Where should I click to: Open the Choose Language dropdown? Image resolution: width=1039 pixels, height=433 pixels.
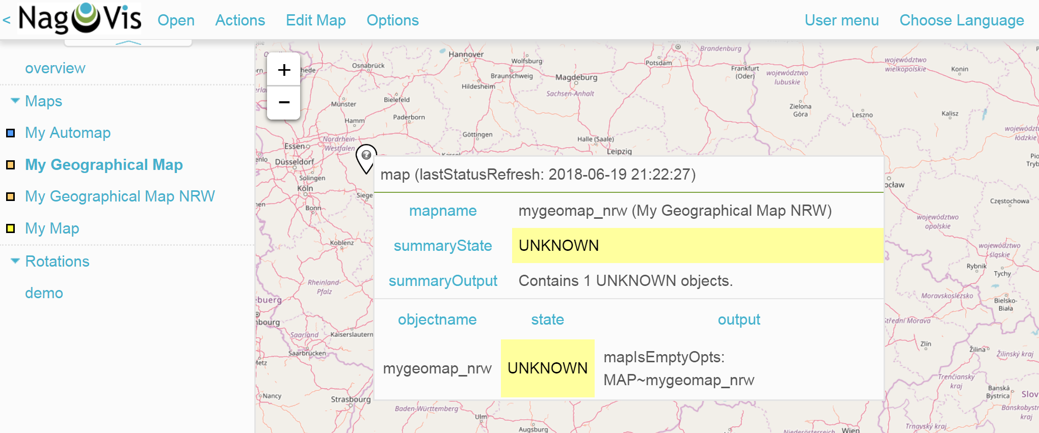[x=962, y=20]
